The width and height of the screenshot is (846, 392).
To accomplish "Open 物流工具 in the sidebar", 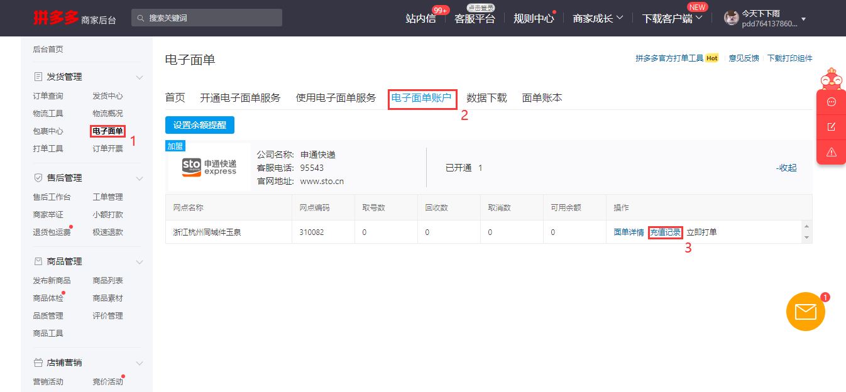I will (48, 114).
